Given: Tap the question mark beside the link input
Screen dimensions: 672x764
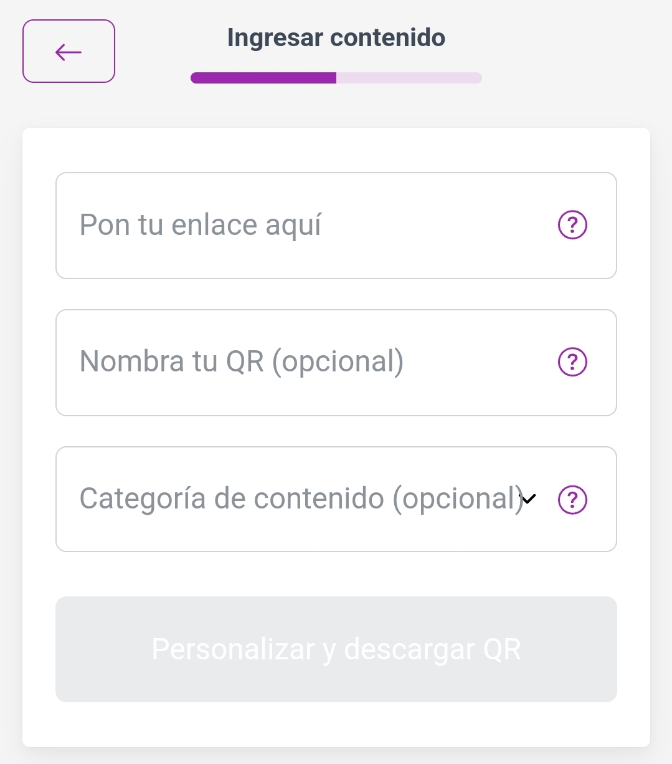Looking at the screenshot, I should (x=572, y=225).
